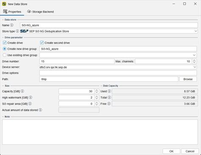Viewport: 201px width, 155px height.
Task: Click the Drive number field
Action: (77, 61)
